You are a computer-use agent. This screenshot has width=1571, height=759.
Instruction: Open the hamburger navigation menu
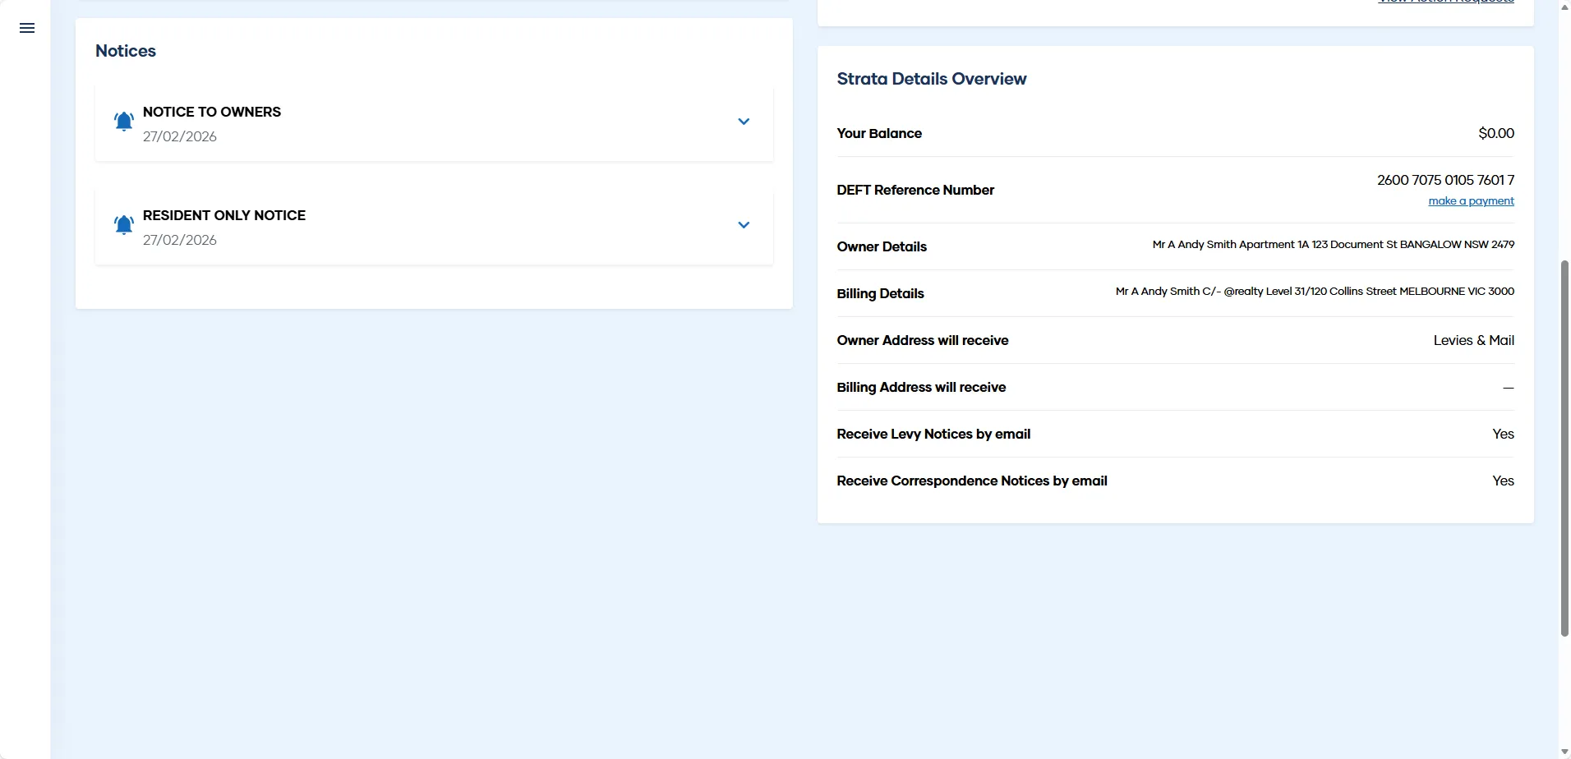(27, 28)
